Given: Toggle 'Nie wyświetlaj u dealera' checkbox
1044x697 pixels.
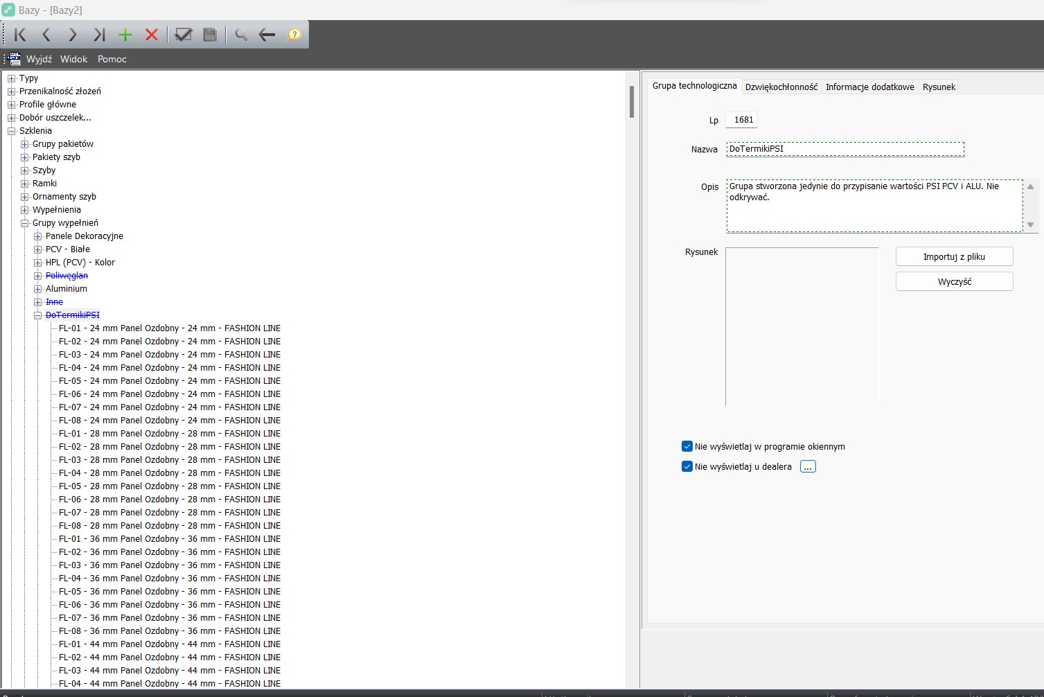Looking at the screenshot, I should tap(687, 466).
